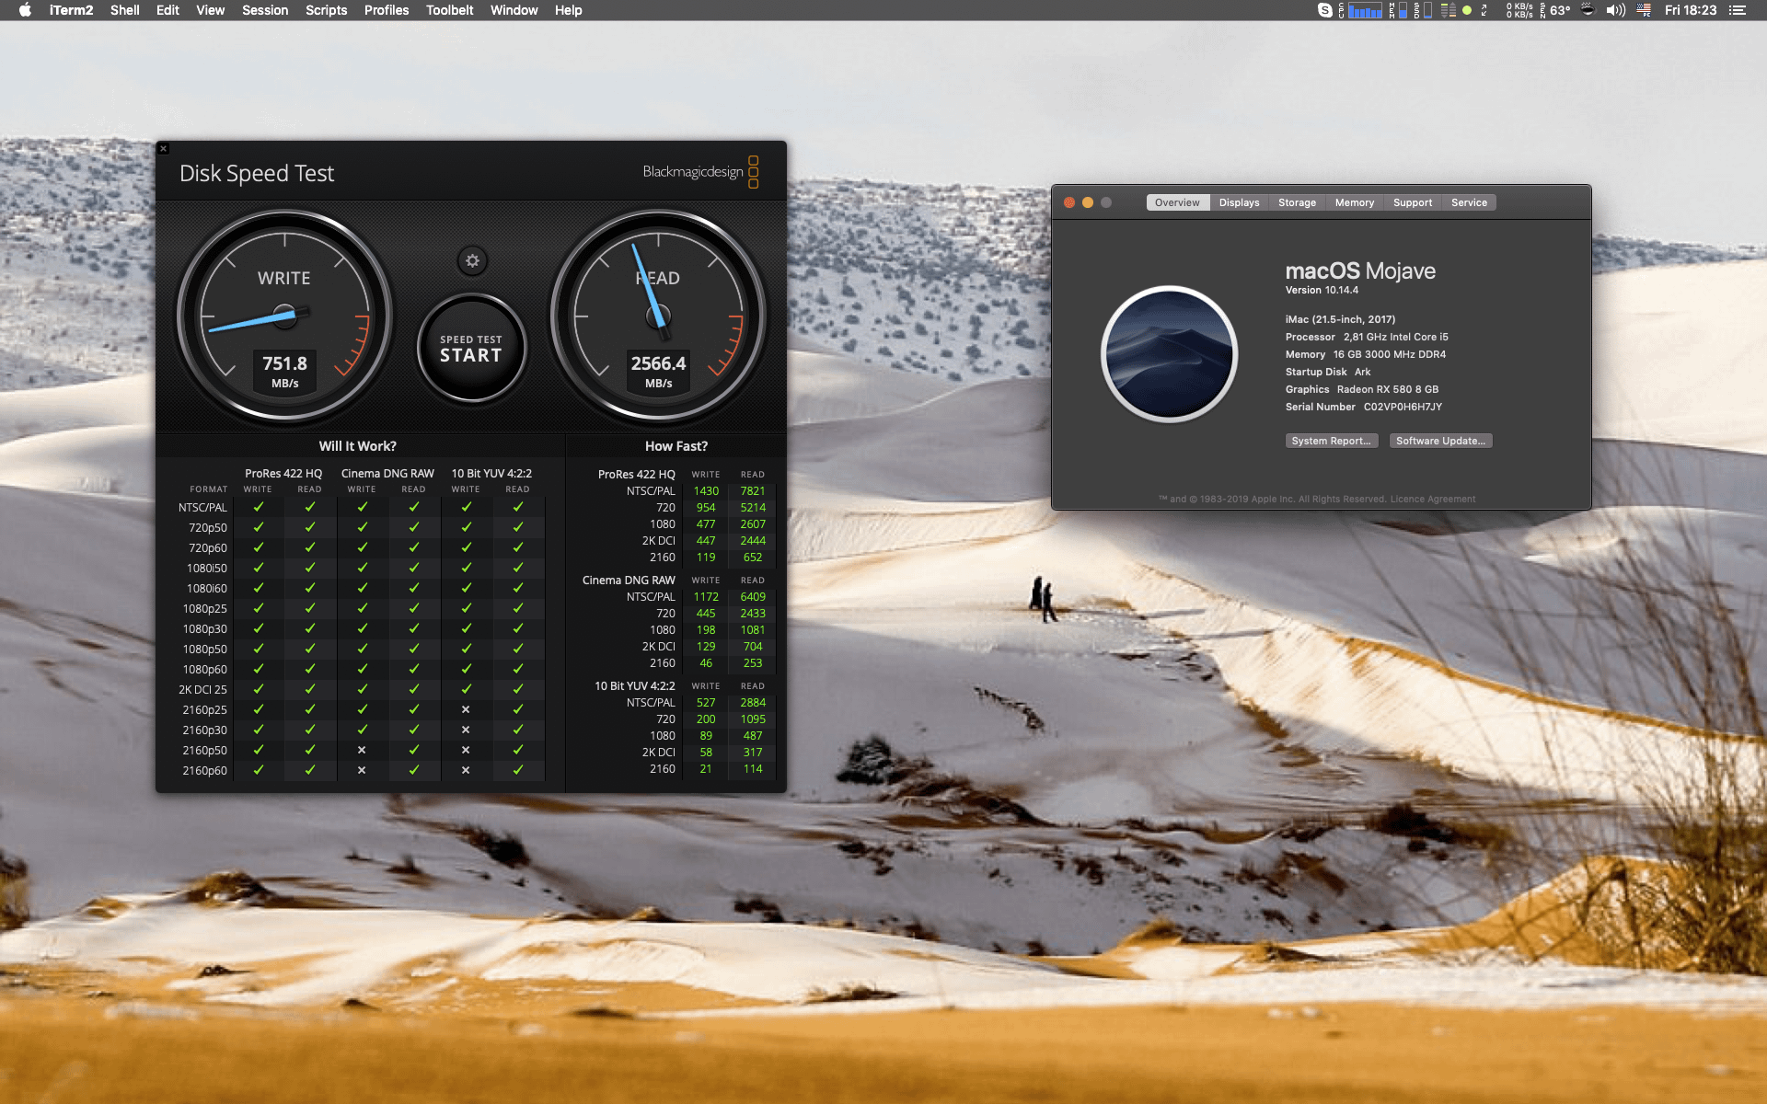Click the serial number C02VP0H6H7JY
This screenshot has width=1767, height=1104.
1403,407
